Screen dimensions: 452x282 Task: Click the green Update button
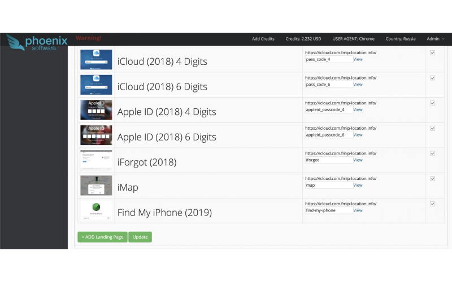(140, 237)
